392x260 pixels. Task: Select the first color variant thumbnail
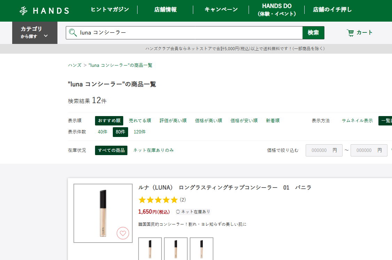[x=150, y=249]
